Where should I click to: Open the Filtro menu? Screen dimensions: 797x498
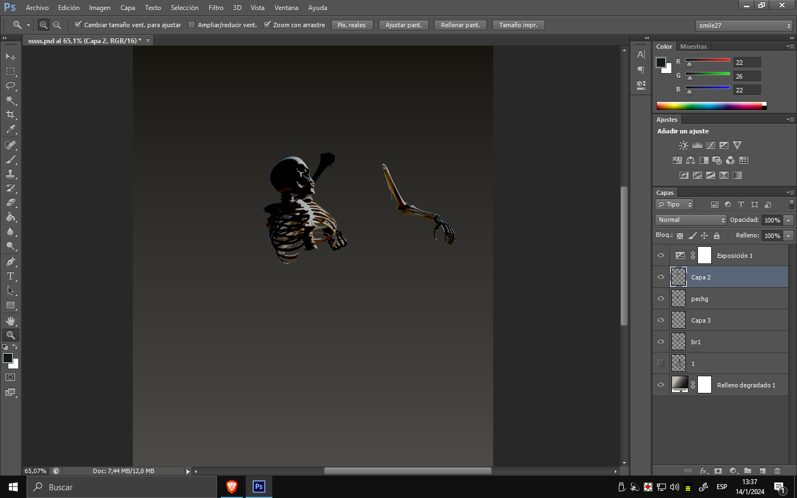tap(216, 8)
